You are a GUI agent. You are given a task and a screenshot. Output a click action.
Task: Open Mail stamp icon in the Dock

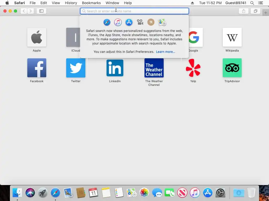pyautogui.click(x=68, y=193)
